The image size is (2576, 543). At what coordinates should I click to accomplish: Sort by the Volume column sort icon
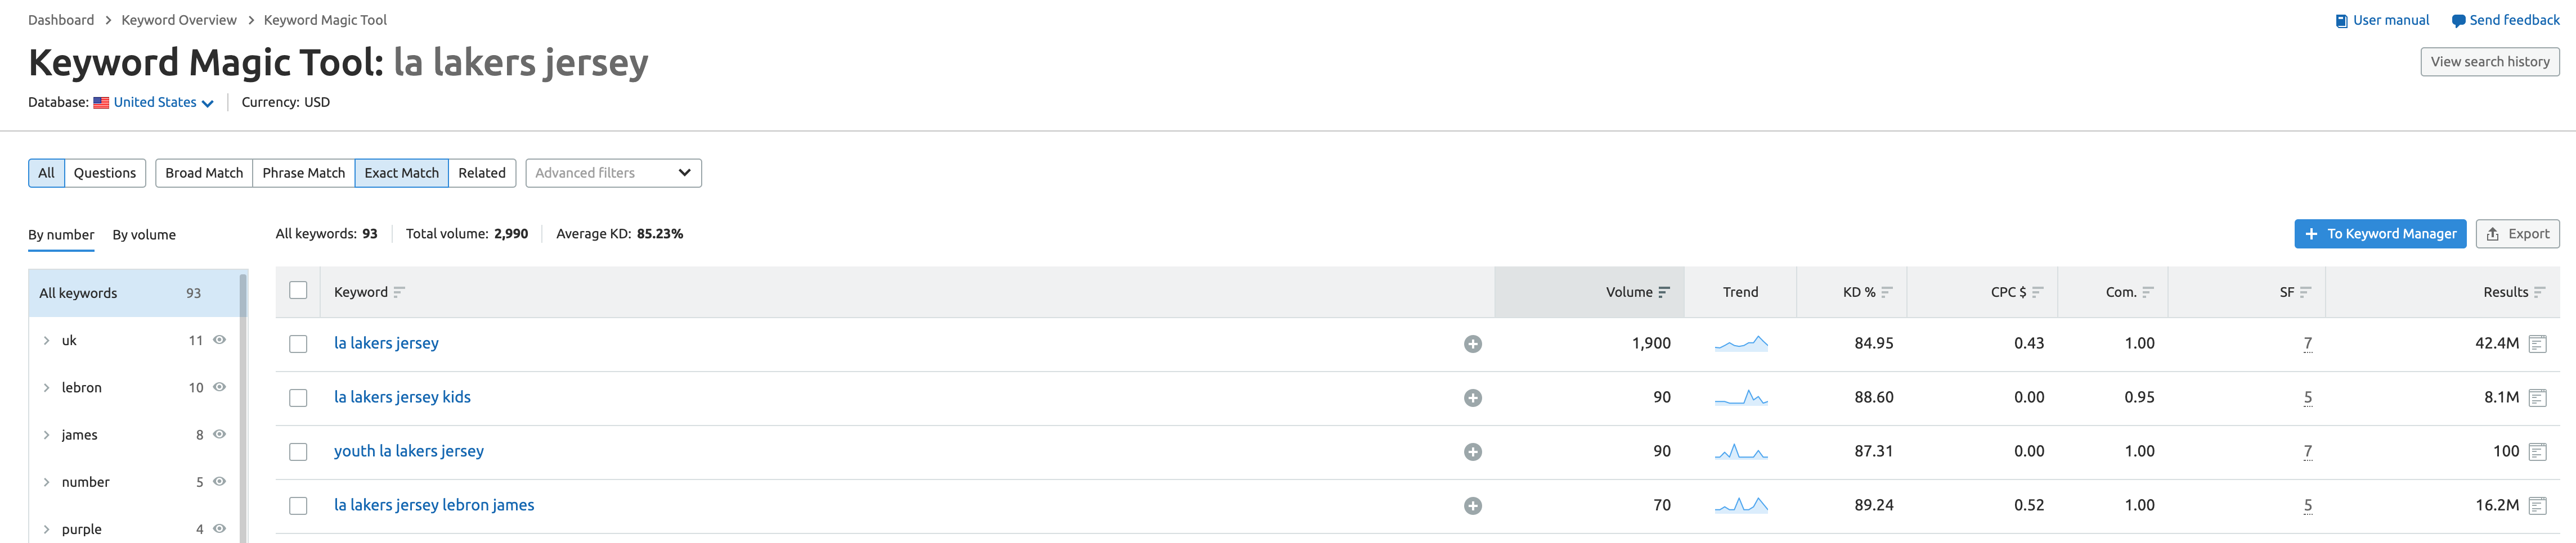1663,292
